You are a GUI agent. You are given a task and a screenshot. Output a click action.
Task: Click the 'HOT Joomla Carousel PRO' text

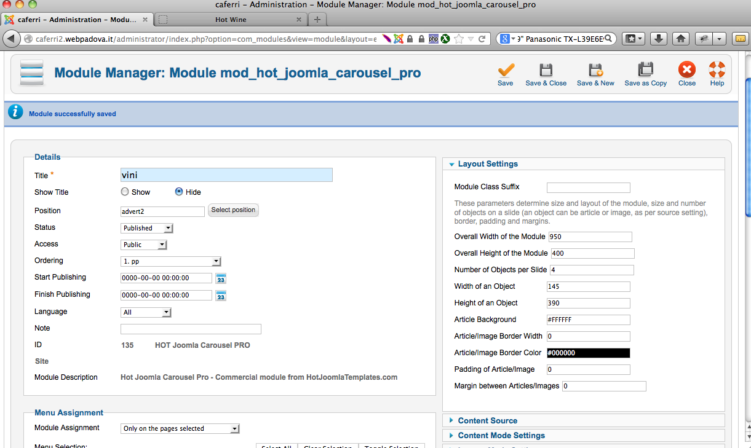click(x=202, y=345)
